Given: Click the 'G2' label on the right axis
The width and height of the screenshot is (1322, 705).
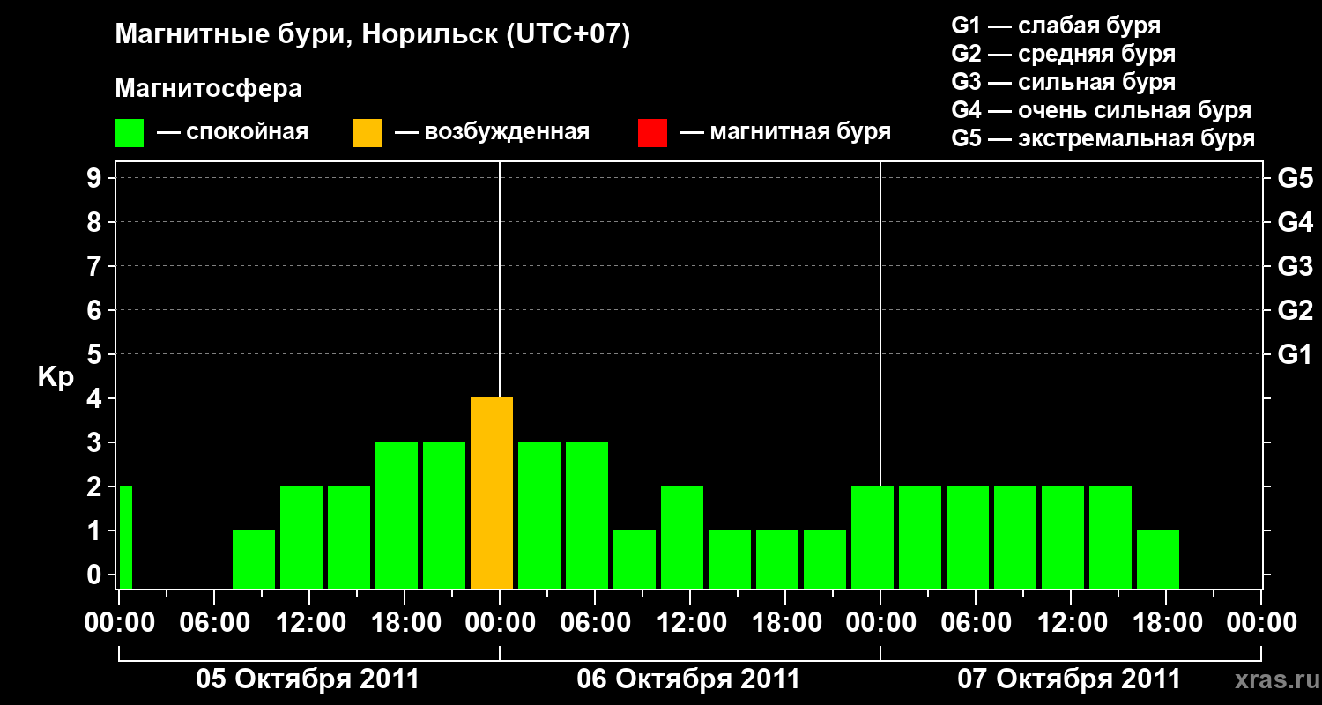Looking at the screenshot, I should pyautogui.click(x=1296, y=310).
